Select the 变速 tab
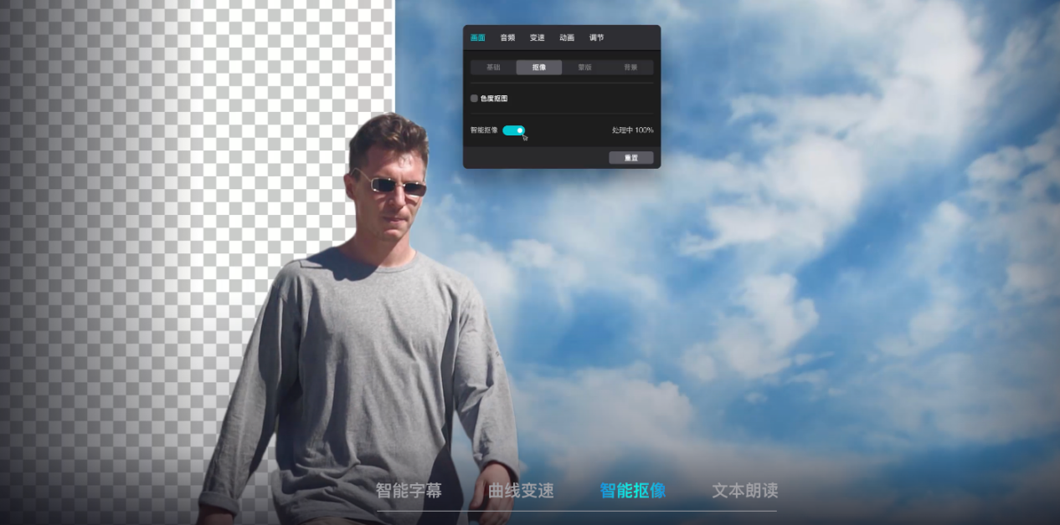1060x525 pixels. click(x=537, y=38)
